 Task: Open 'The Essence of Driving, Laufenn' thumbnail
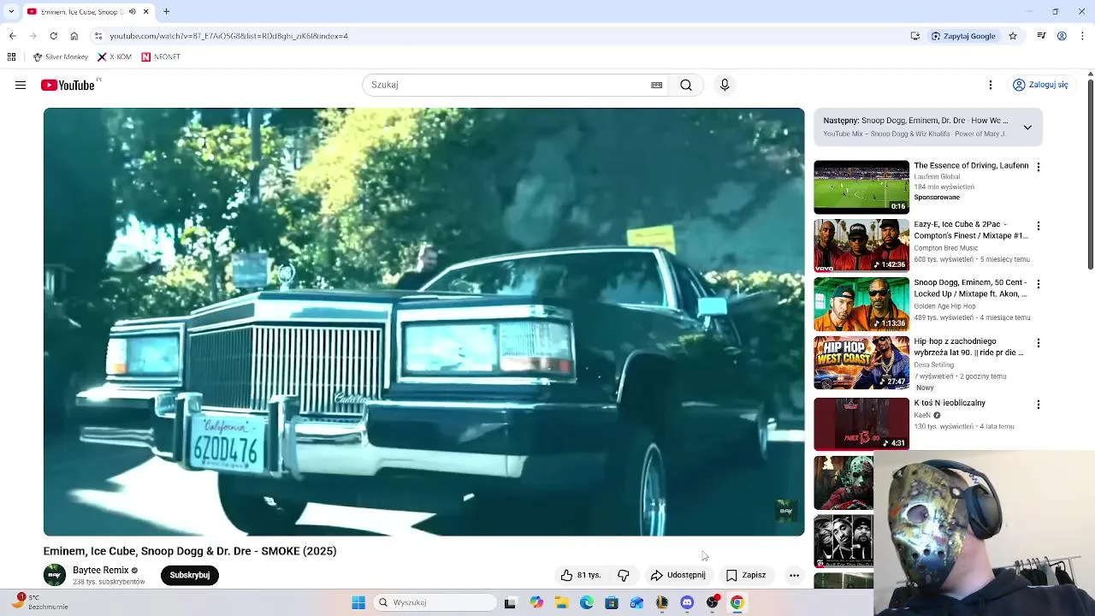[x=861, y=187]
